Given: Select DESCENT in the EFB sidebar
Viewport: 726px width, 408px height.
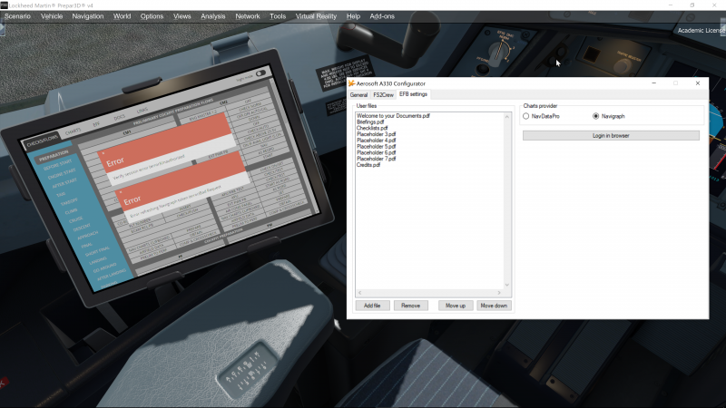Looking at the screenshot, I should (82, 228).
